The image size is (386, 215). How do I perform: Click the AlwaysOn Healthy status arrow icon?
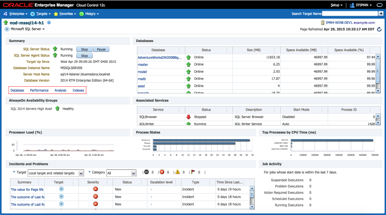click(x=57, y=108)
